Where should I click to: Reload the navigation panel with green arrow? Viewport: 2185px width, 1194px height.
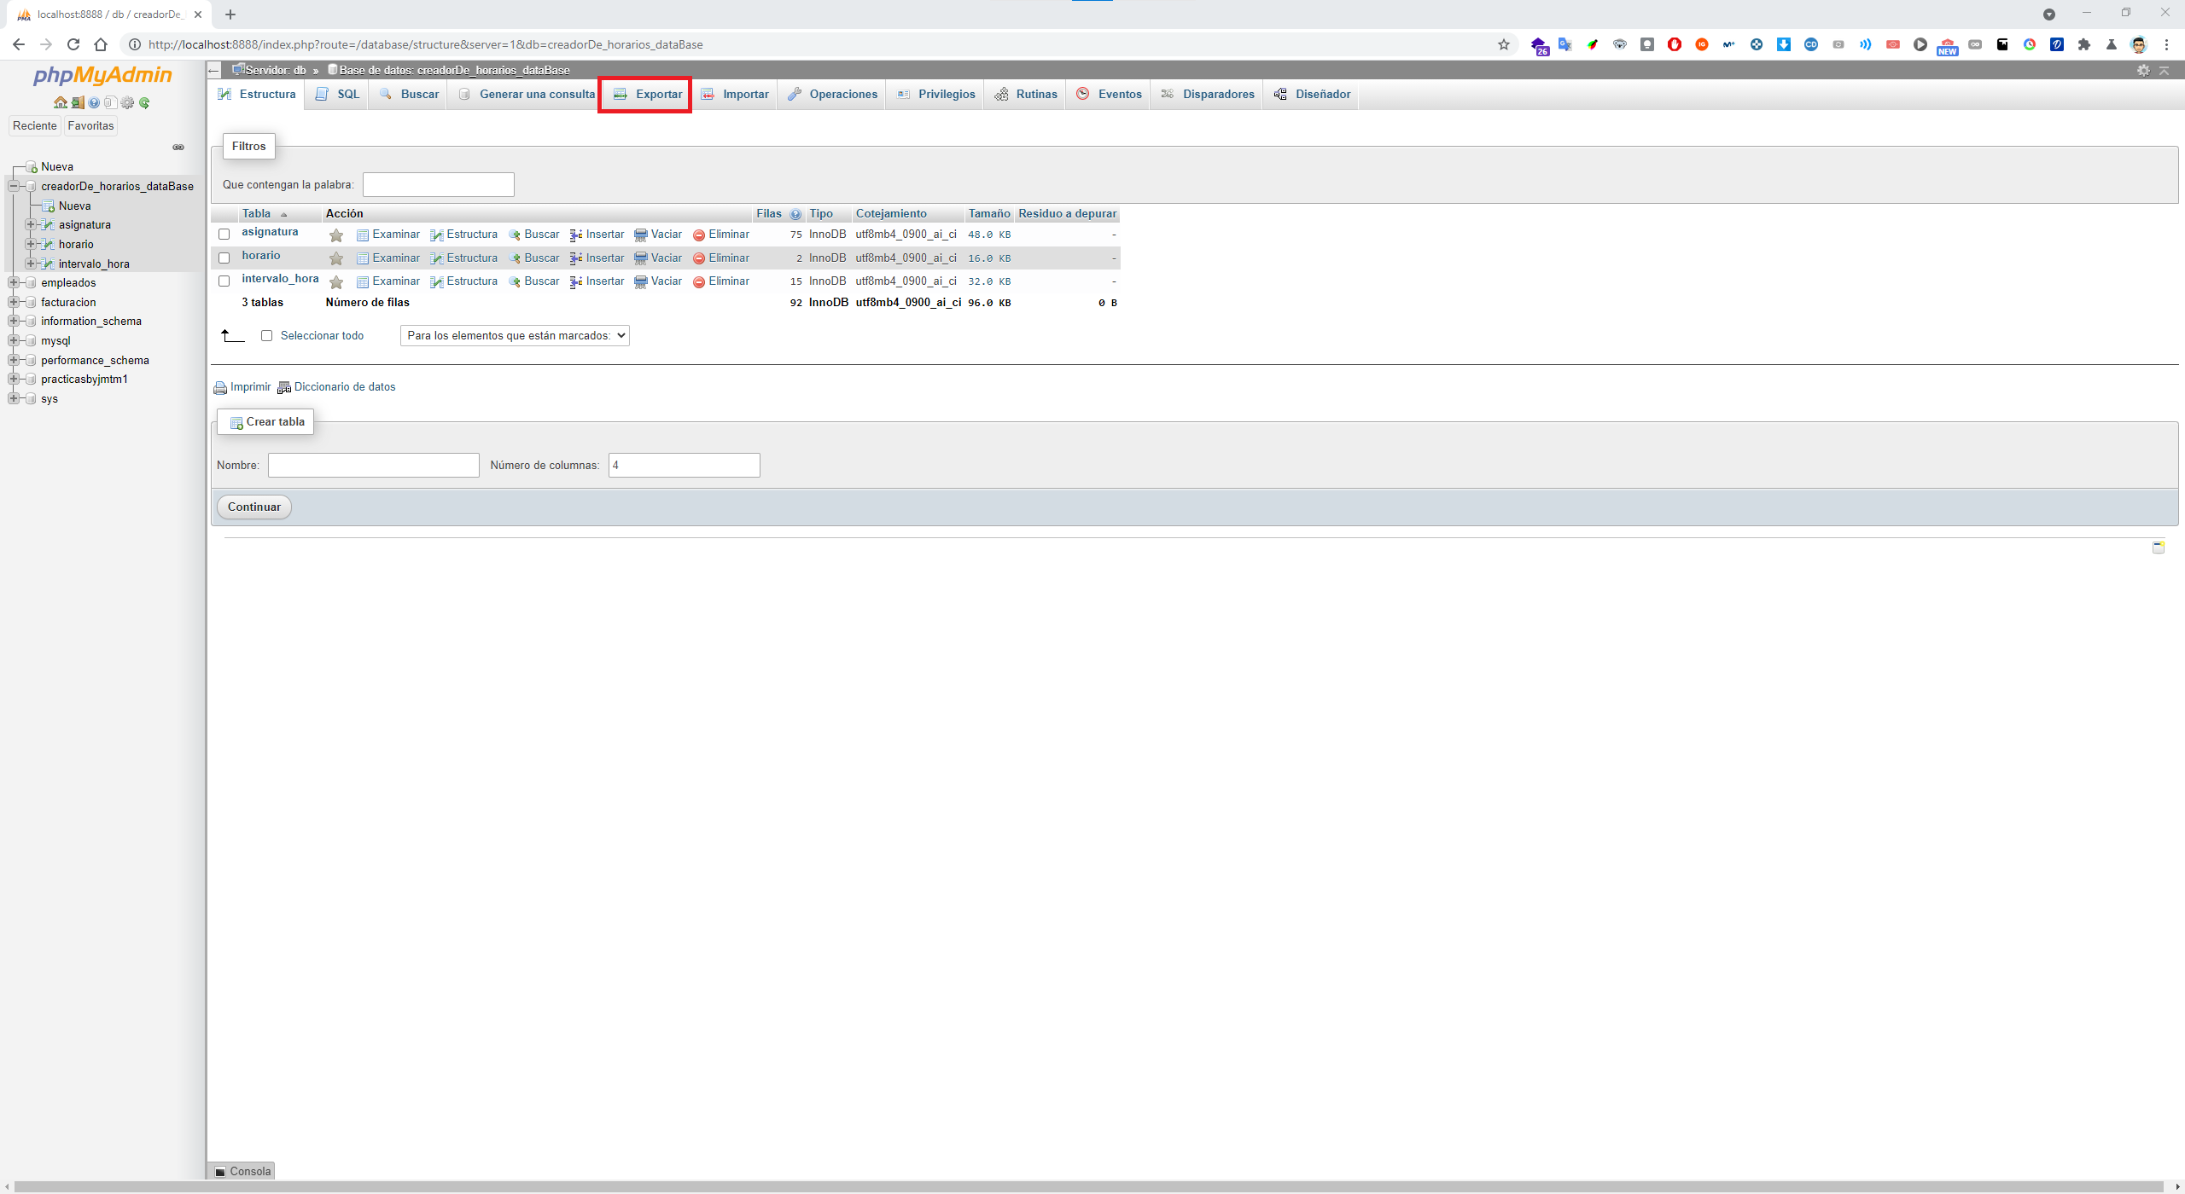(x=144, y=102)
